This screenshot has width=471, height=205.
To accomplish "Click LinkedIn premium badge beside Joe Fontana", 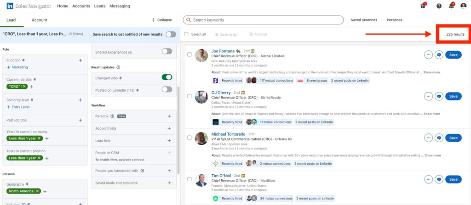I will pyautogui.click(x=253, y=51).
